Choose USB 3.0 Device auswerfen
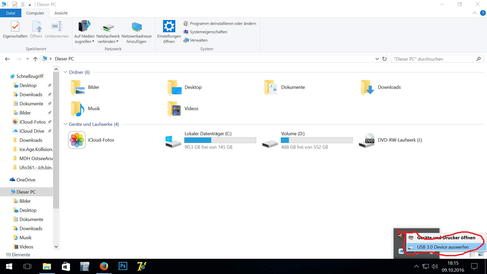The width and height of the screenshot is (487, 274). 446,247
